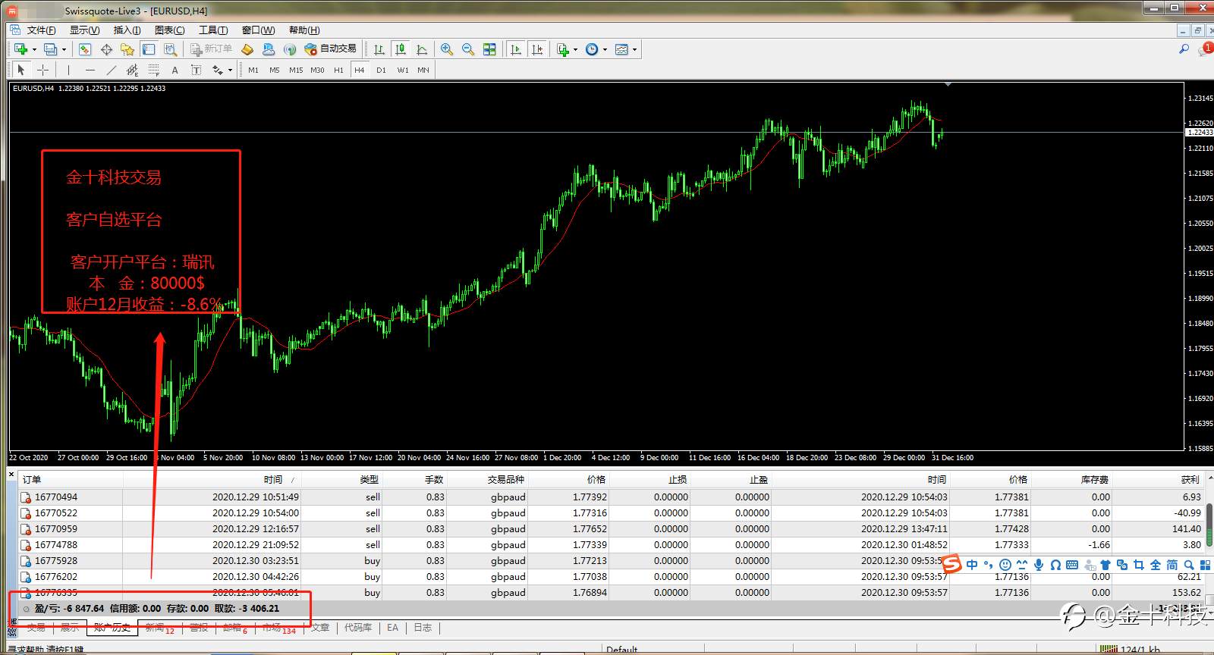Switch timeframe to M1
This screenshot has height=655, width=1214.
pyautogui.click(x=253, y=70)
